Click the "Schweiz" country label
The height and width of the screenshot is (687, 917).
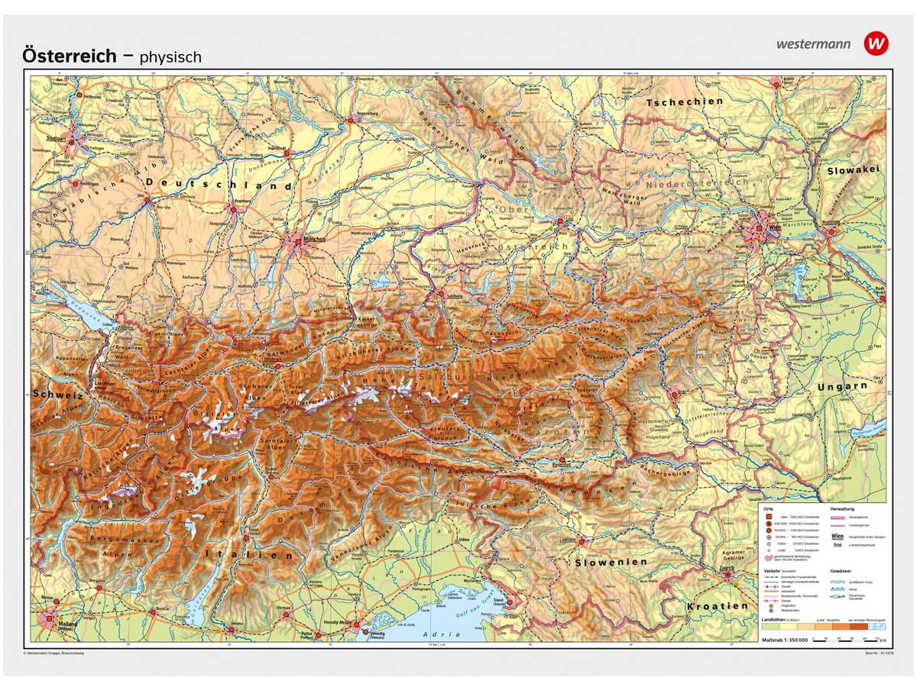tap(57, 395)
